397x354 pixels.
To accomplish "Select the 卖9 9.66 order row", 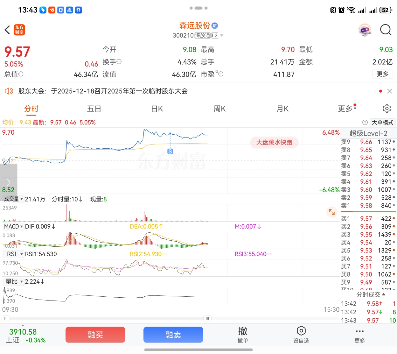I will pyautogui.click(x=368, y=142).
